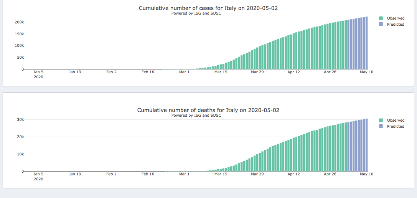This screenshot has height=198, width=417.
Task: Click green Observed swatch in cases chart legend
Action: coord(381,18)
